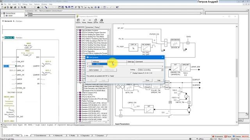Select 'SFCs for Handling the System Clock' topic
This screenshot has height=140, width=250.
[x=93, y=35]
